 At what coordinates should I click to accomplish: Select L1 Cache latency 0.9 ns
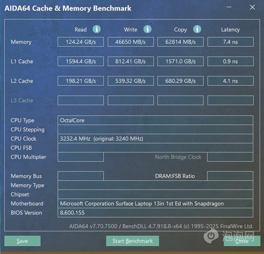(x=231, y=61)
